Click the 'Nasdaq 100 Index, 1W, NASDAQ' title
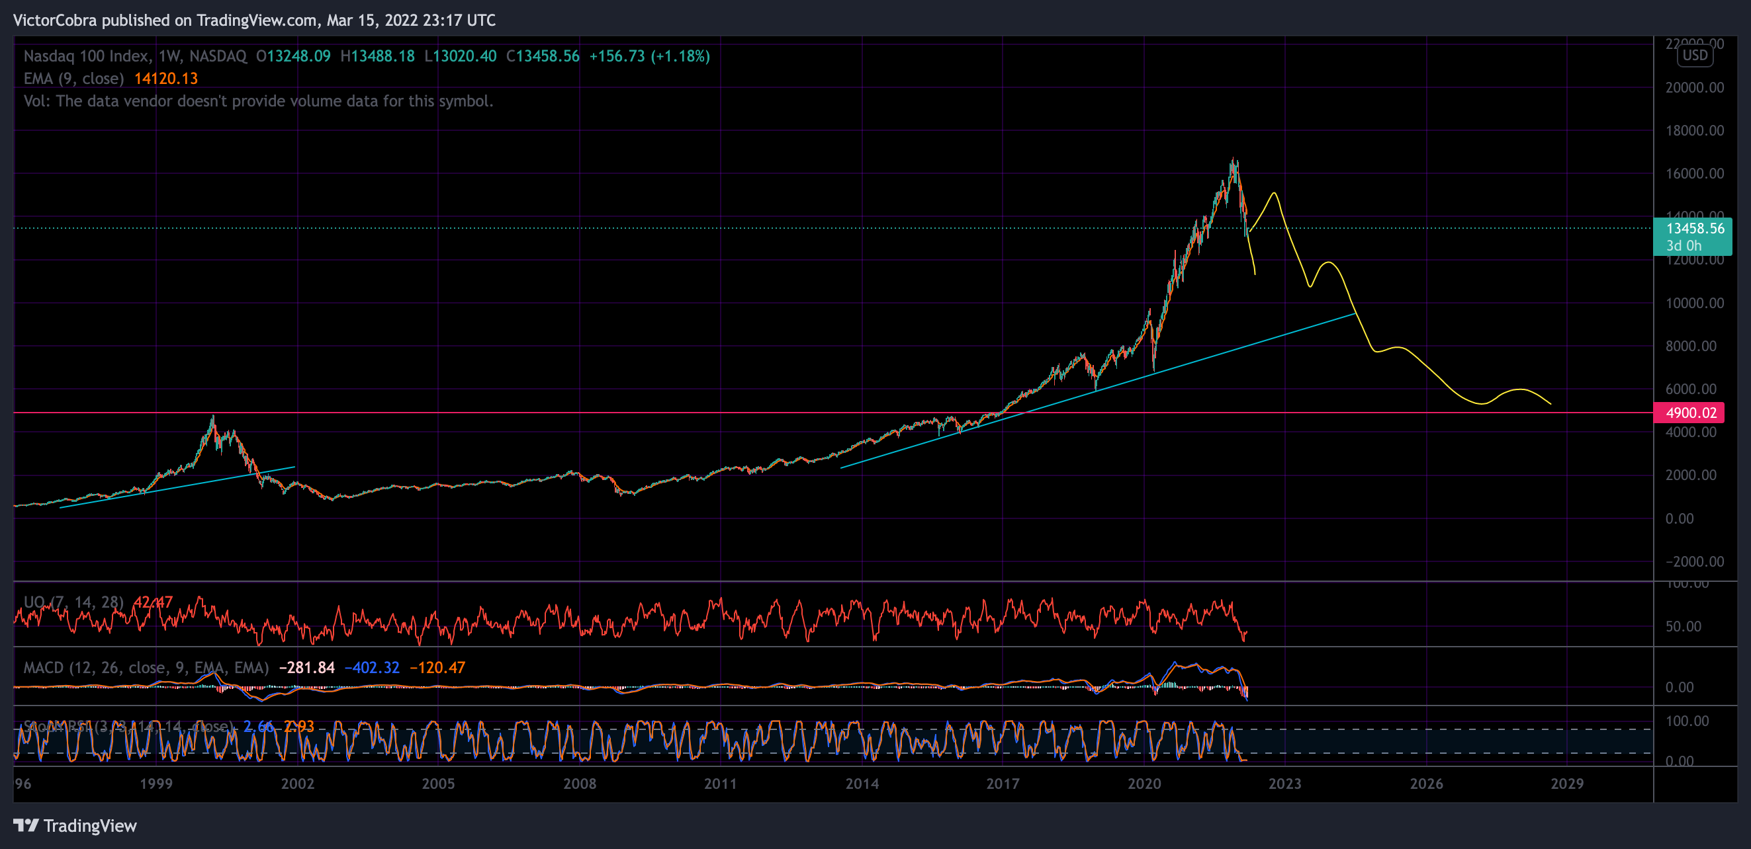Screen dimensions: 1751x849 [135, 56]
